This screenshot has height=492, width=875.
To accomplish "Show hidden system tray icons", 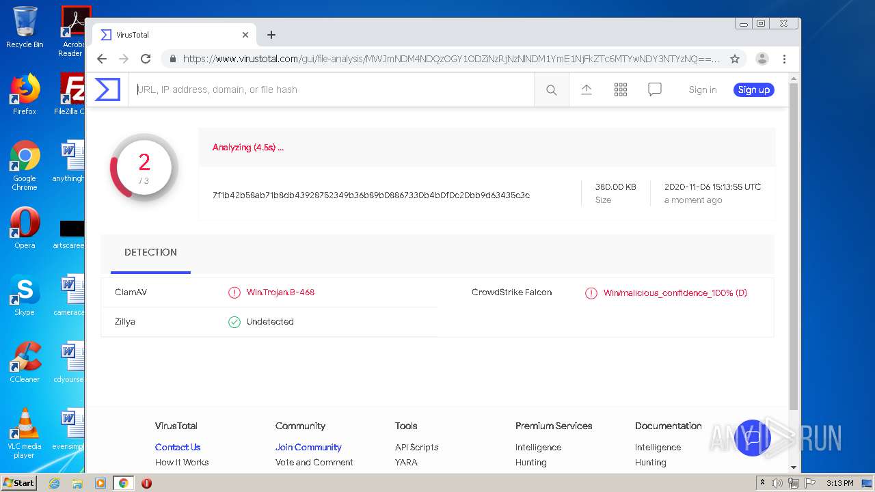I will (763, 483).
